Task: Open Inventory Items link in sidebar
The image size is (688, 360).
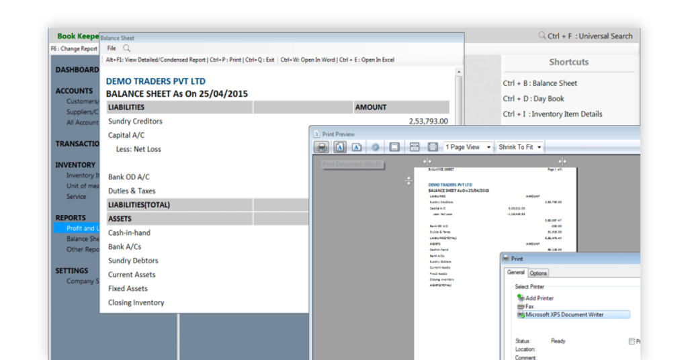Action: (x=83, y=175)
